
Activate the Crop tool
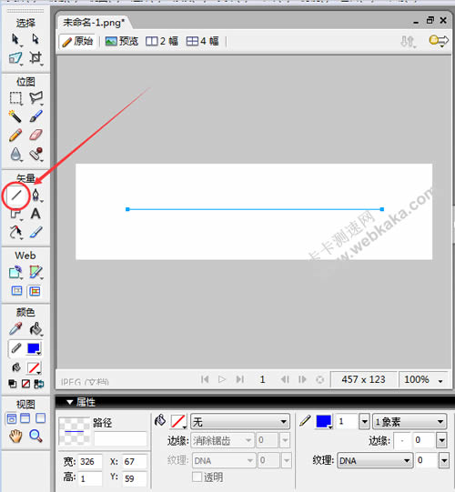(35, 57)
